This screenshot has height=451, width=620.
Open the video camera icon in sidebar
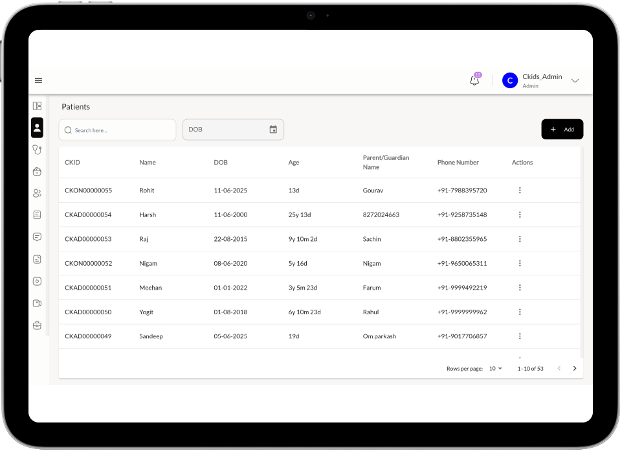tap(37, 303)
